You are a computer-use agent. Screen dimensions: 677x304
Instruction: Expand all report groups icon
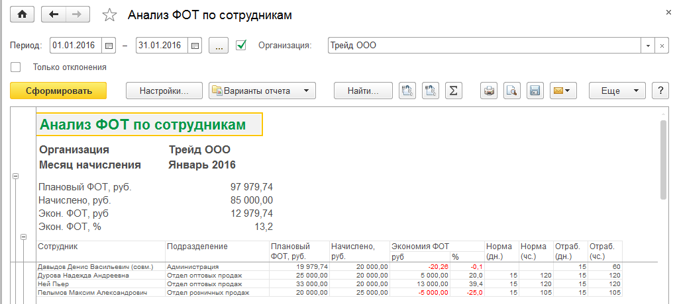point(407,91)
